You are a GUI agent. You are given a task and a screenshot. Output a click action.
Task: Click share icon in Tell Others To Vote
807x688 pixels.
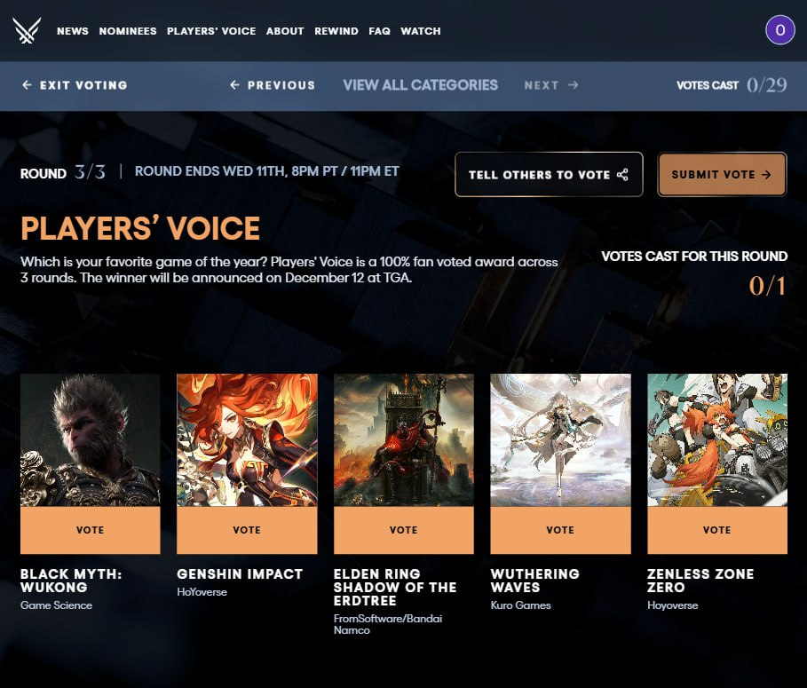point(622,175)
